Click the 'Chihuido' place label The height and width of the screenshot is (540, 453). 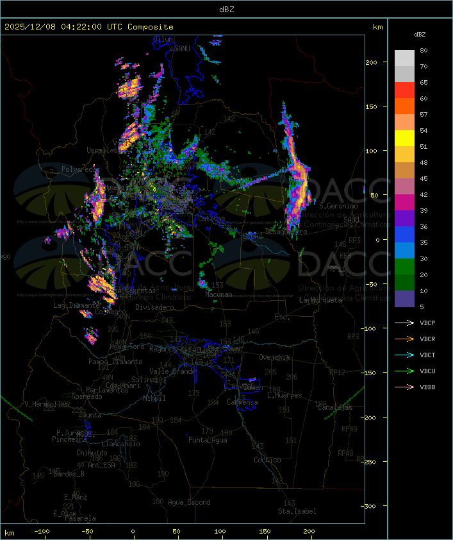coord(92,453)
